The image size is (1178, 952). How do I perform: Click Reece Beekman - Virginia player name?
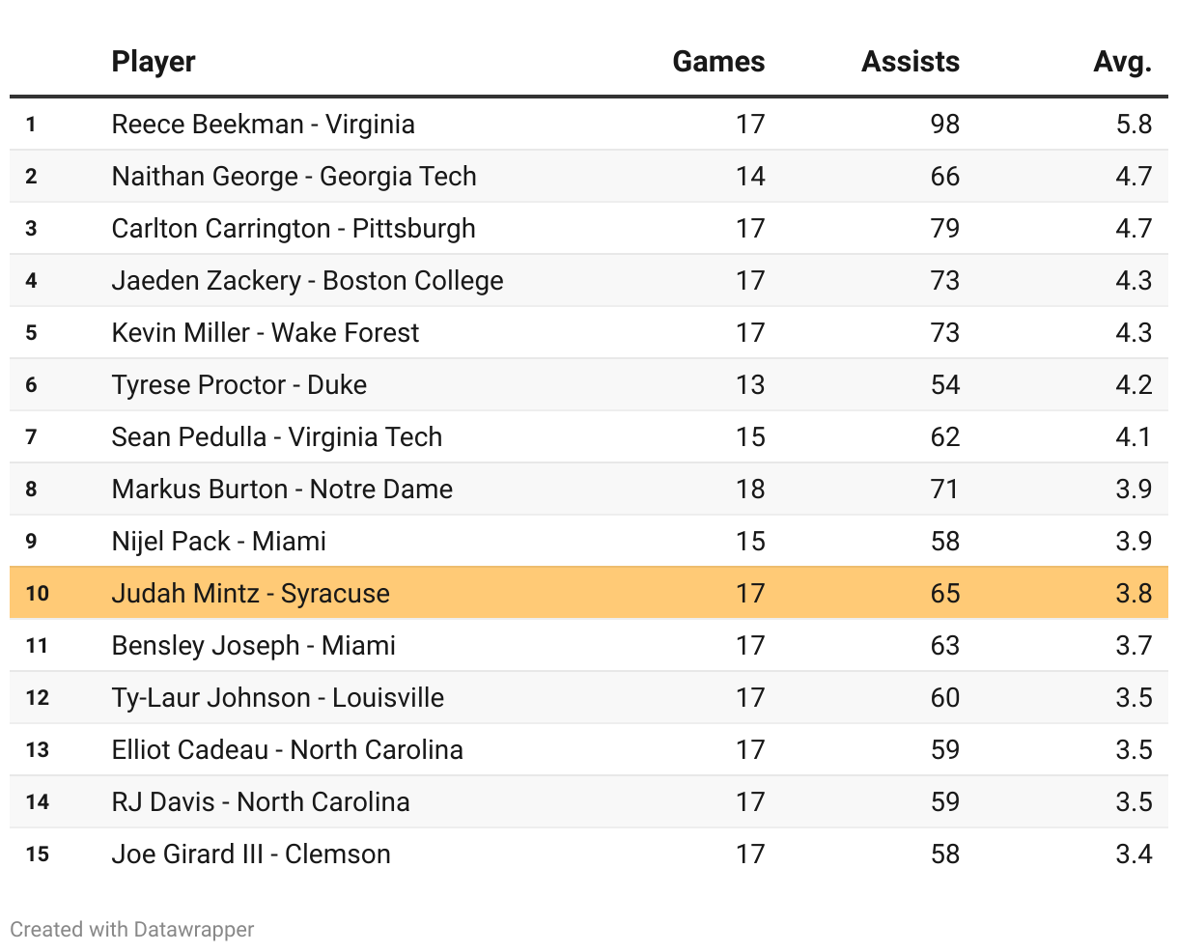click(x=263, y=125)
